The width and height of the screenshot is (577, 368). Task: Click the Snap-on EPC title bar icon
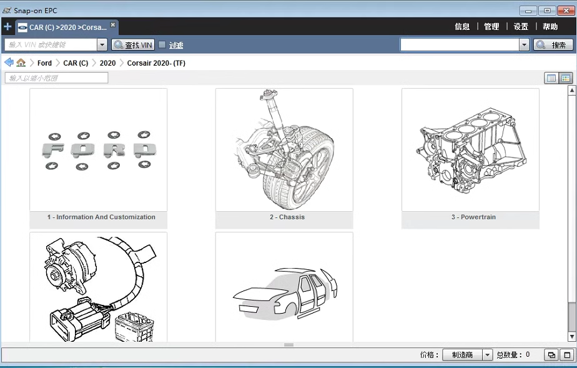[x=7, y=10]
